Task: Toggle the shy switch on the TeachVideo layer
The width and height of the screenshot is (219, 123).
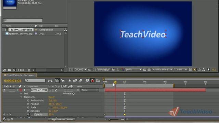Action: click(x=50, y=90)
